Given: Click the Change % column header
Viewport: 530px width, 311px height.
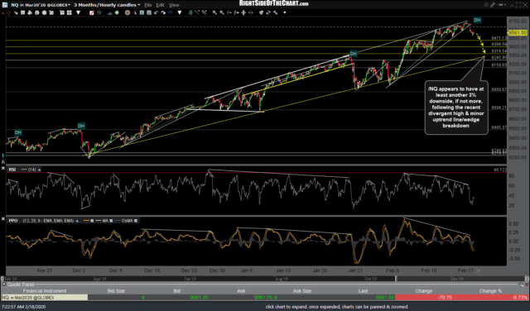Looking at the screenshot, I should [490, 291].
